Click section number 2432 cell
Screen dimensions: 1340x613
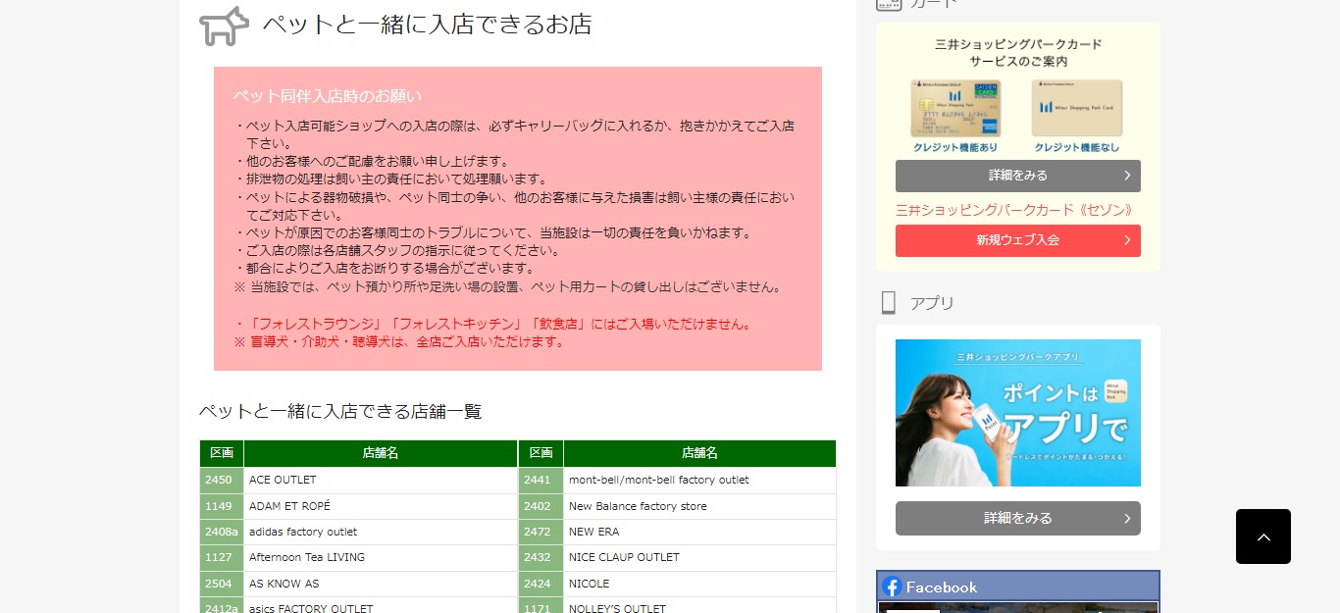click(541, 557)
